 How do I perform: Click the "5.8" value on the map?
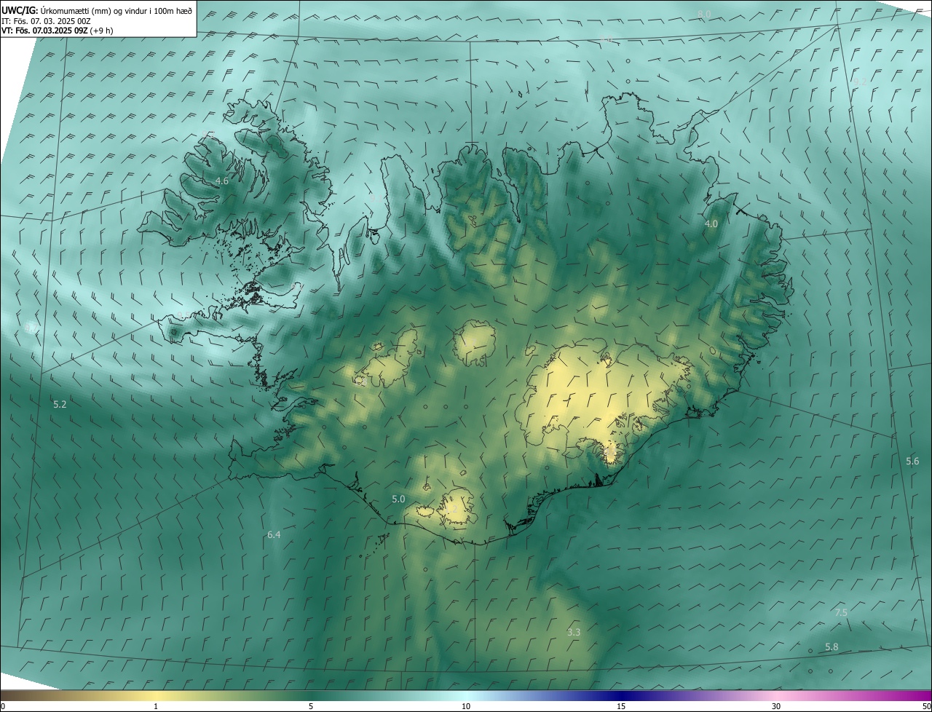point(832,646)
